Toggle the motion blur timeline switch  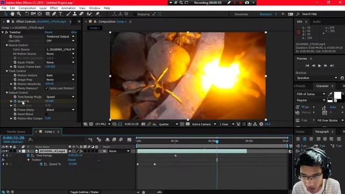click(121, 140)
